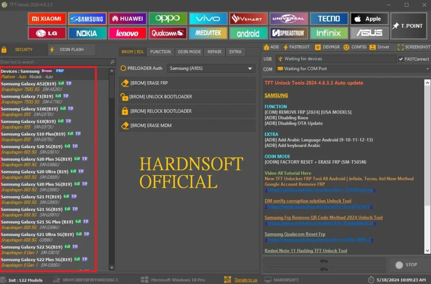
Task: Click device list scroll down arrow
Action: 112,268
